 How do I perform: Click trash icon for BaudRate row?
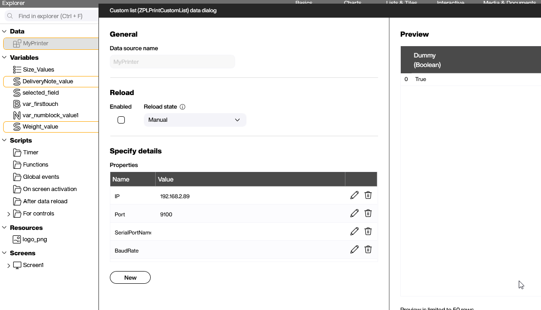coord(368,249)
